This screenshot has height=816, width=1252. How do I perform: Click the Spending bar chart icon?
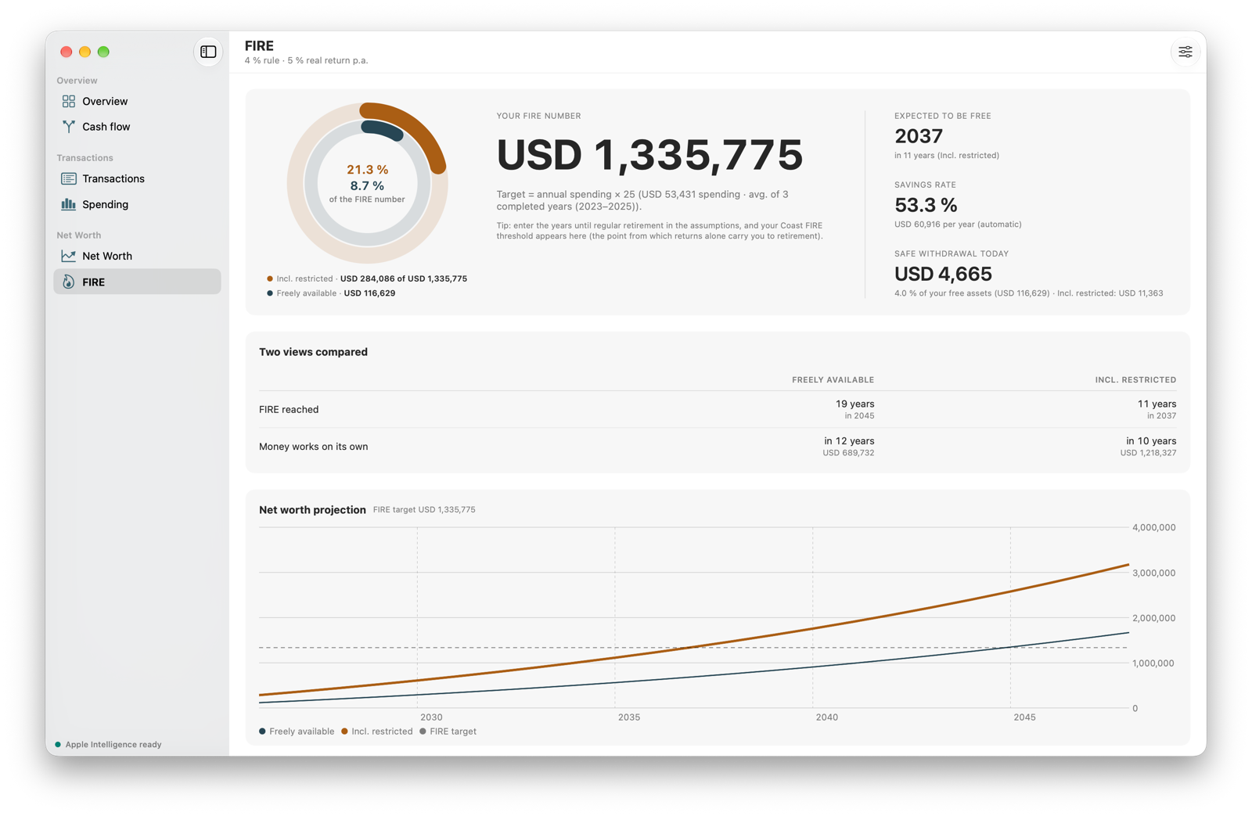pos(69,204)
